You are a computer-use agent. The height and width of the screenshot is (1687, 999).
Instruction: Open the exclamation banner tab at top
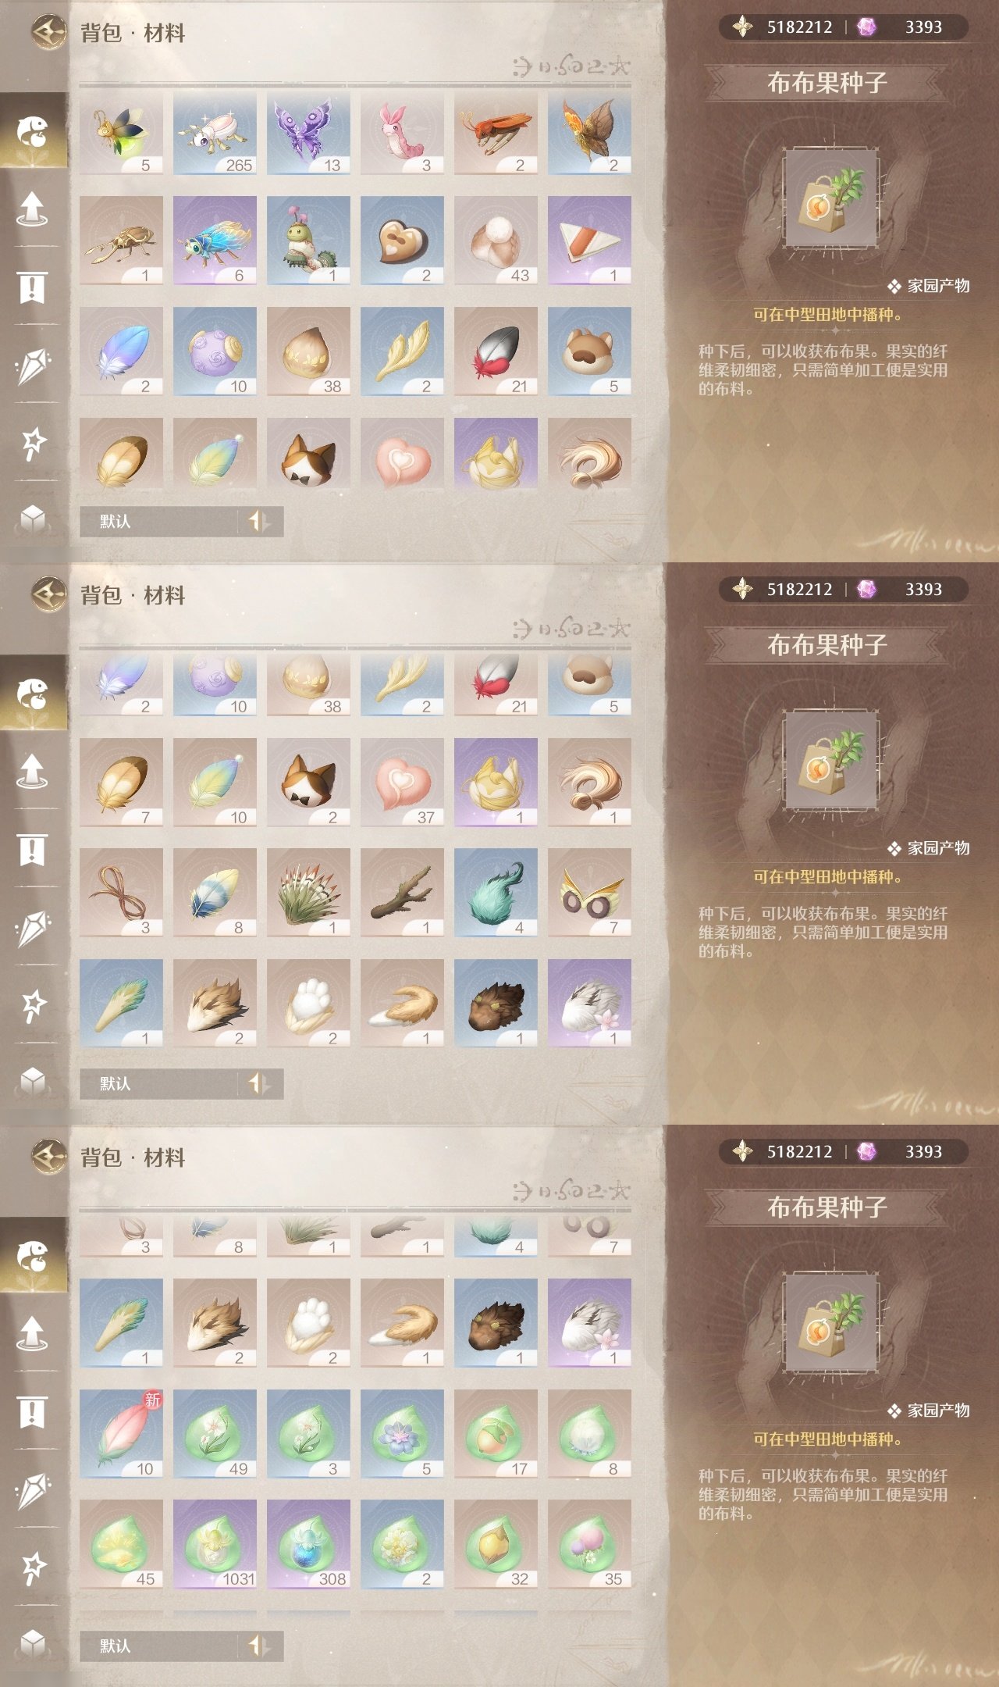tap(33, 287)
